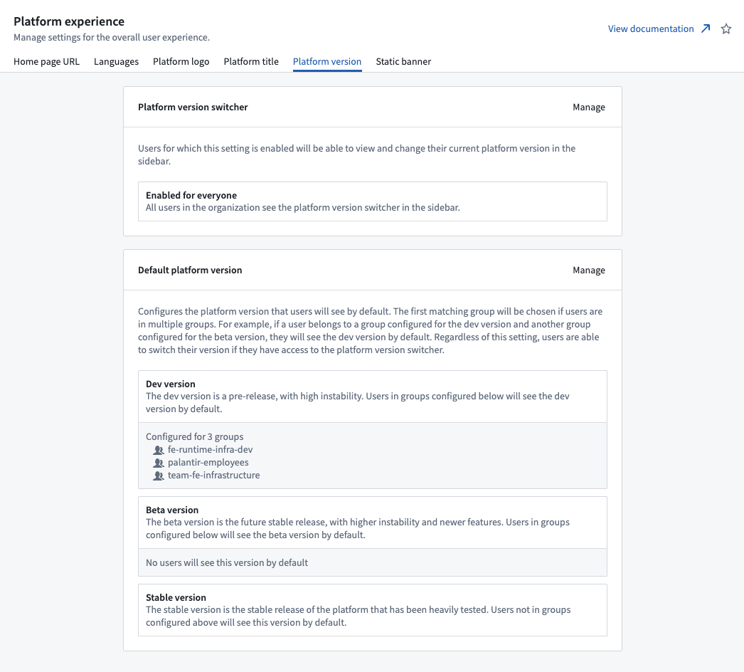Click the Enabled for everyone card
Screen dimensions: 744x672
(372, 201)
